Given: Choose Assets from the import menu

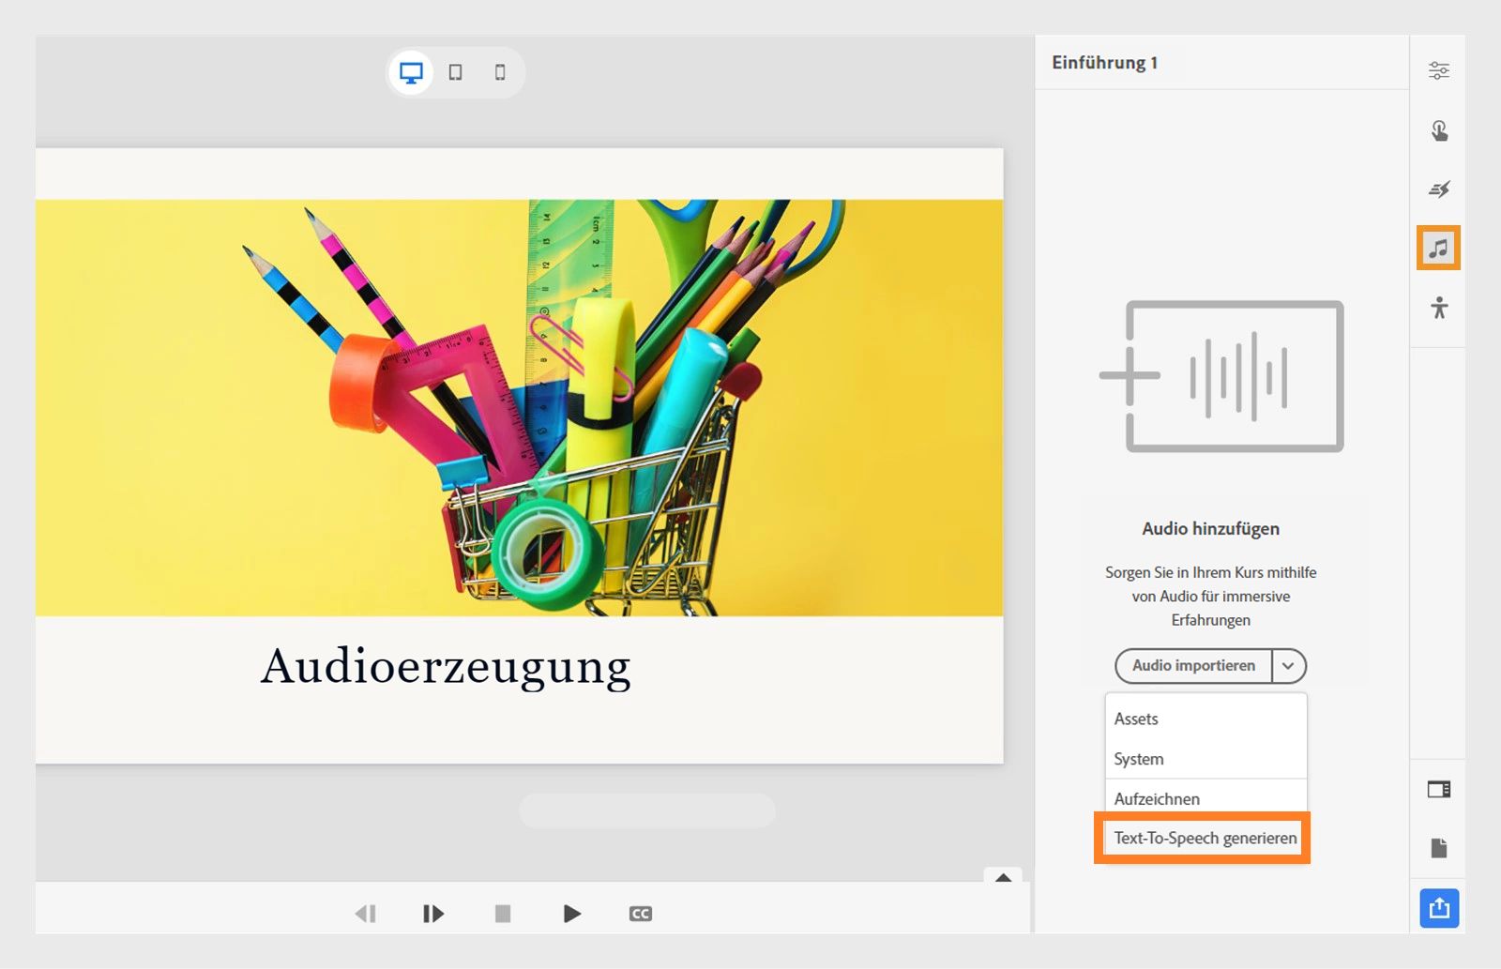Looking at the screenshot, I should tap(1135, 719).
